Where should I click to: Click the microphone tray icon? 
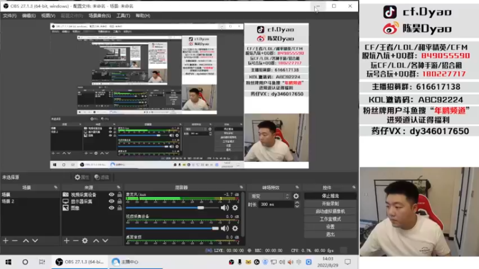pyautogui.click(x=240, y=262)
